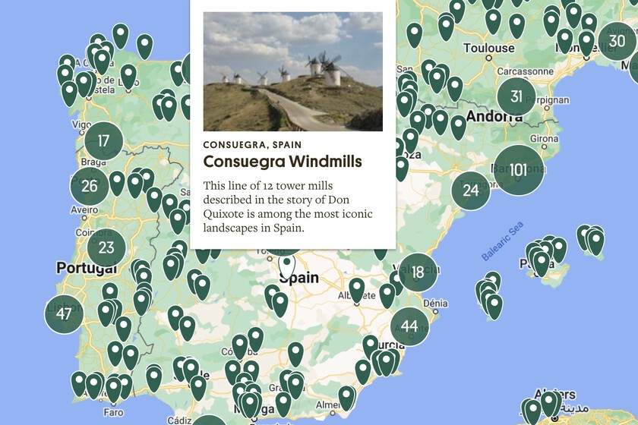Click the 23 cluster near Coimbra
The height and width of the screenshot is (425, 638).
pos(106,247)
